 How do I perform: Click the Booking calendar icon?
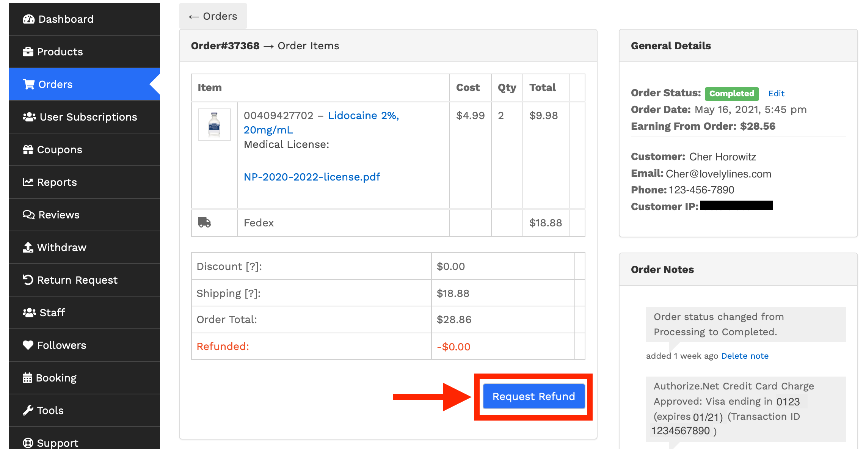tap(27, 378)
